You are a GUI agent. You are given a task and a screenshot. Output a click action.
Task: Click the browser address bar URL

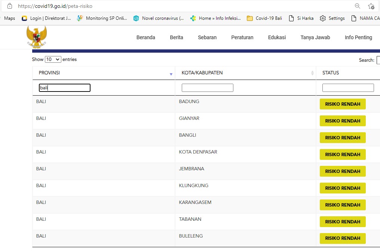click(55, 6)
